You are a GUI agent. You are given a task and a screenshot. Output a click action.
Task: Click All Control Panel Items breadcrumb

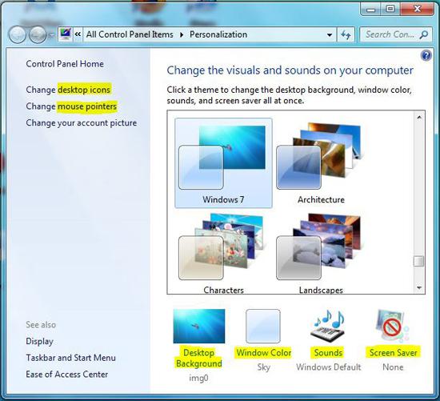point(130,34)
